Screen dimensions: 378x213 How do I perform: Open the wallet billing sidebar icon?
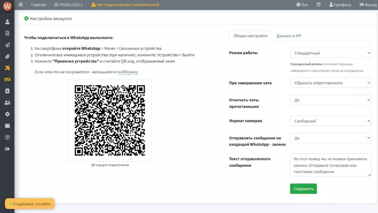7,126
